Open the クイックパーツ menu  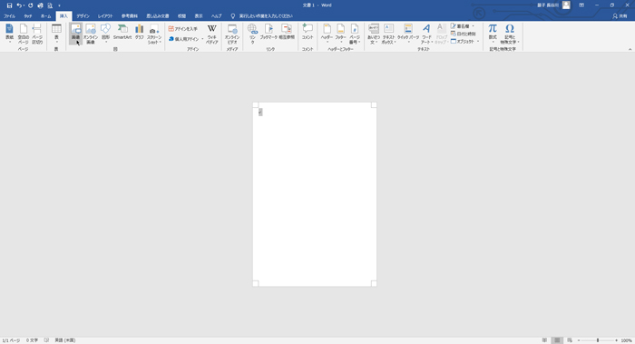(x=408, y=34)
